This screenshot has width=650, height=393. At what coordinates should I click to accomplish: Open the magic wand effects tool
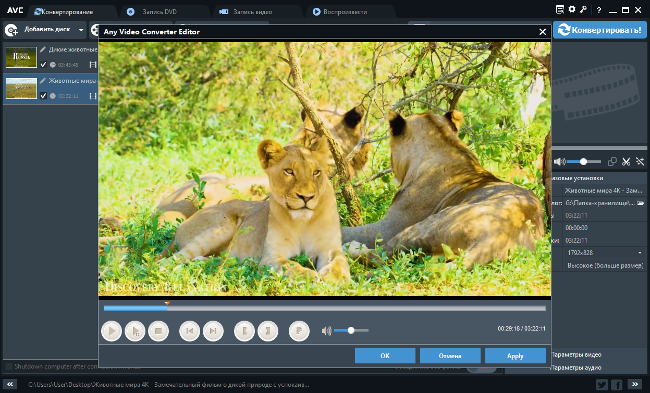click(x=640, y=162)
